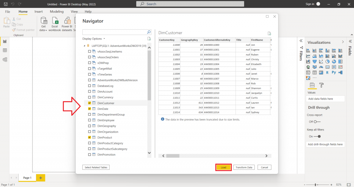
Task: Select the Page 1 tab
Action: (x=27, y=178)
